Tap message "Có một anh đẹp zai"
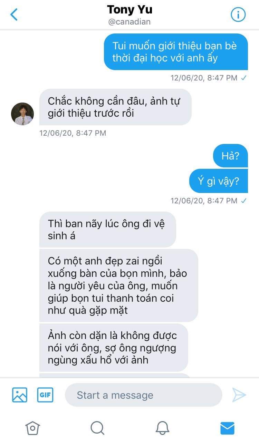Image resolution: width=259 pixels, height=446 pixels. (x=119, y=285)
